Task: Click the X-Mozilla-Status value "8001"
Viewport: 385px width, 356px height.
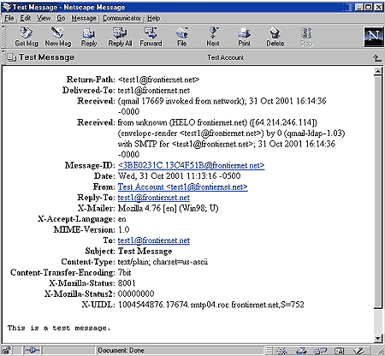Action: 127,283
